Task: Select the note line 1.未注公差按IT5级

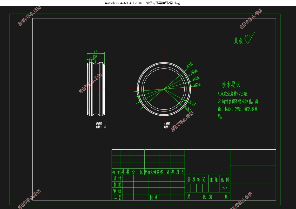Action: (x=233, y=94)
